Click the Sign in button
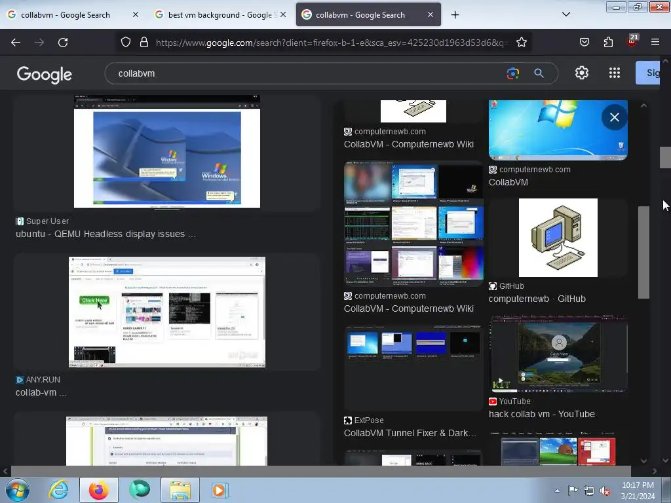The width and height of the screenshot is (671, 503). coord(647,73)
